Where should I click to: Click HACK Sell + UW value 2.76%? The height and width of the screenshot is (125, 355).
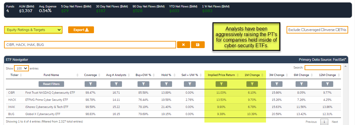tap(190, 100)
